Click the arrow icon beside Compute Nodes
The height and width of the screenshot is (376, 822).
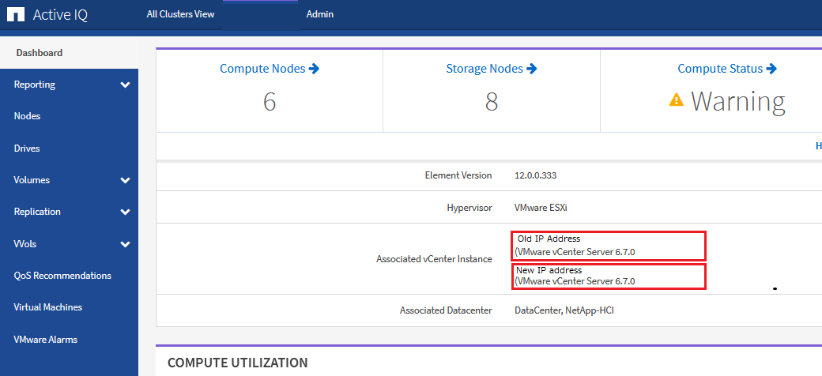pyautogui.click(x=315, y=69)
